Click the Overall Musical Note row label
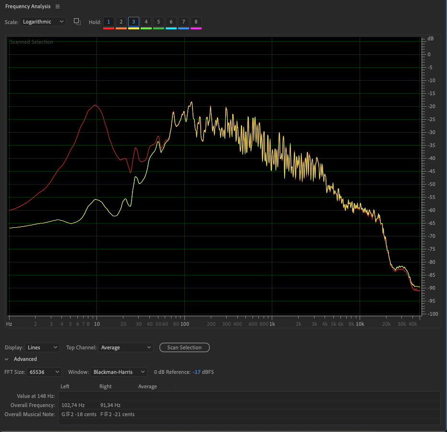 [30, 414]
